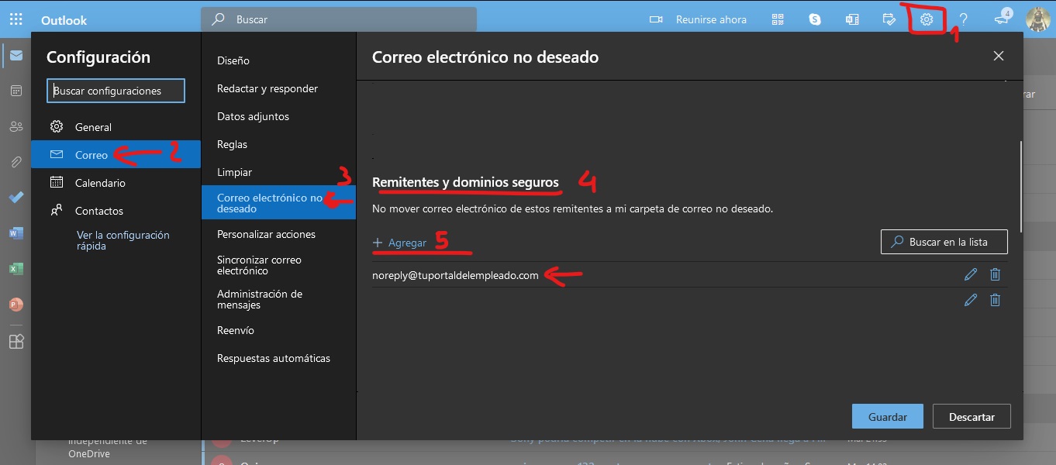Open Ver la configuración rápida link

click(x=123, y=240)
